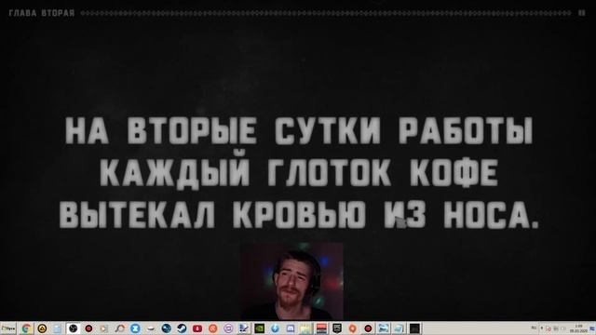The width and height of the screenshot is (596, 335).
Task: Open Discord from the taskbar
Action: click(291, 328)
